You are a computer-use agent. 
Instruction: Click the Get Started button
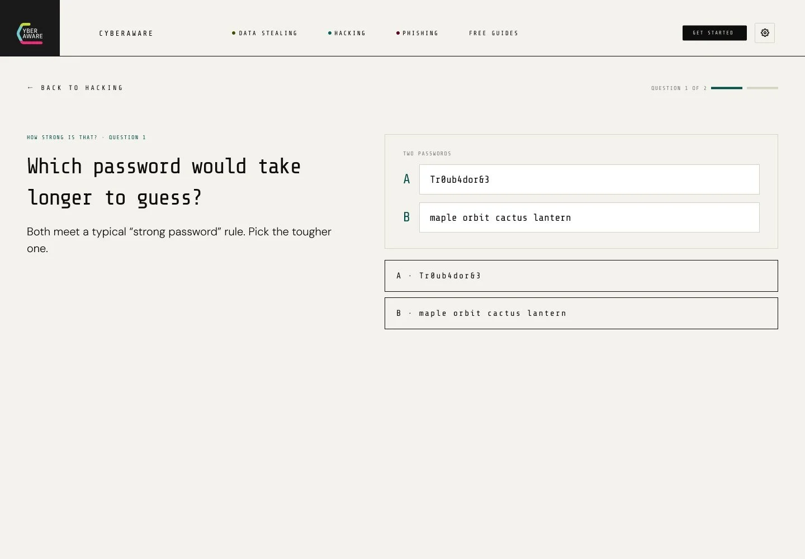[x=714, y=33]
